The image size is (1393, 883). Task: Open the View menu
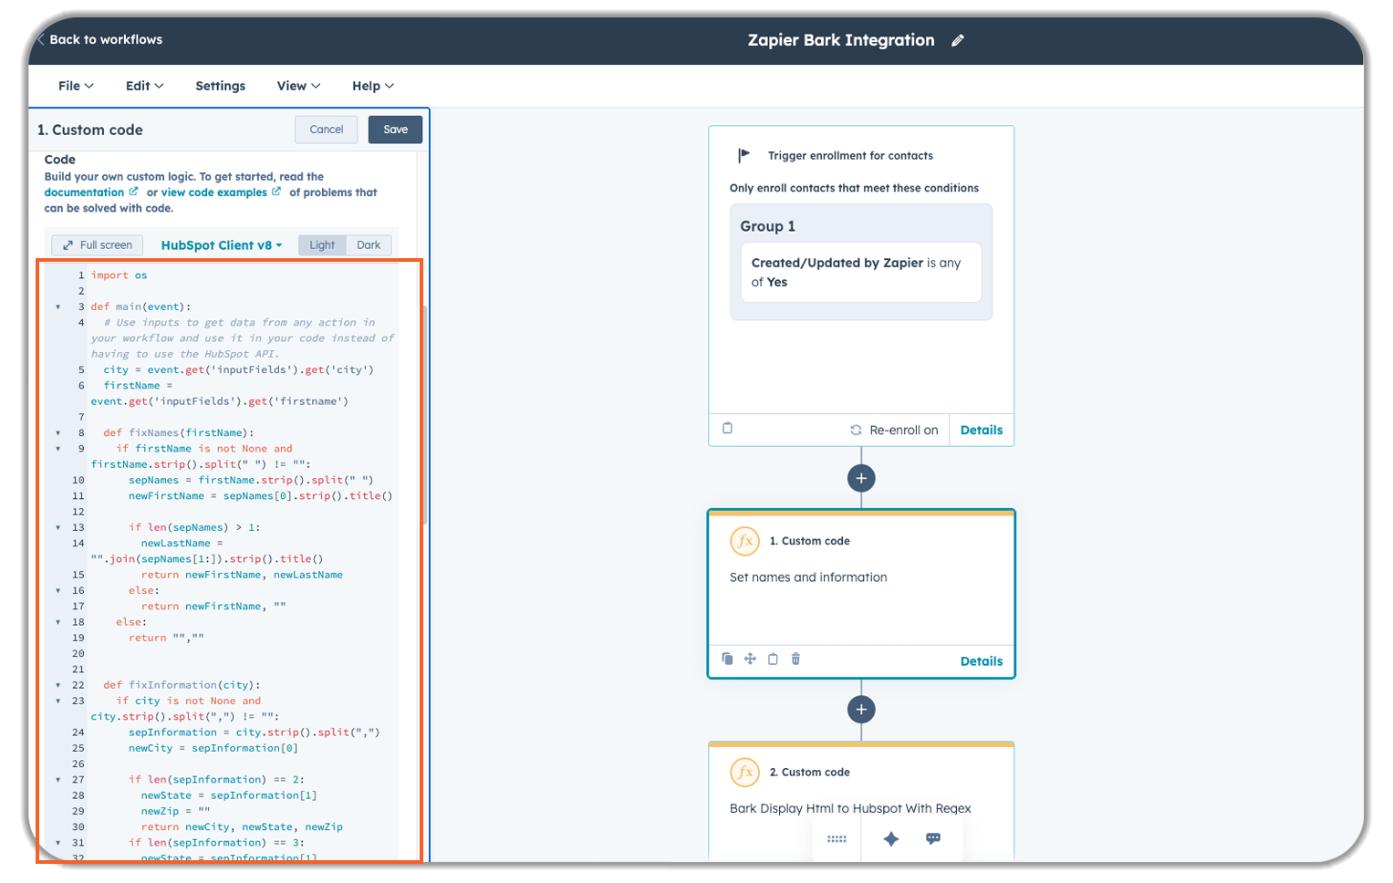[x=298, y=86]
